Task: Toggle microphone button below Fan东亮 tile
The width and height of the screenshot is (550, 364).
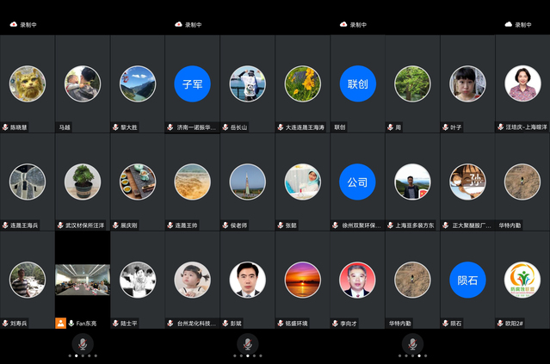Action: 83,342
